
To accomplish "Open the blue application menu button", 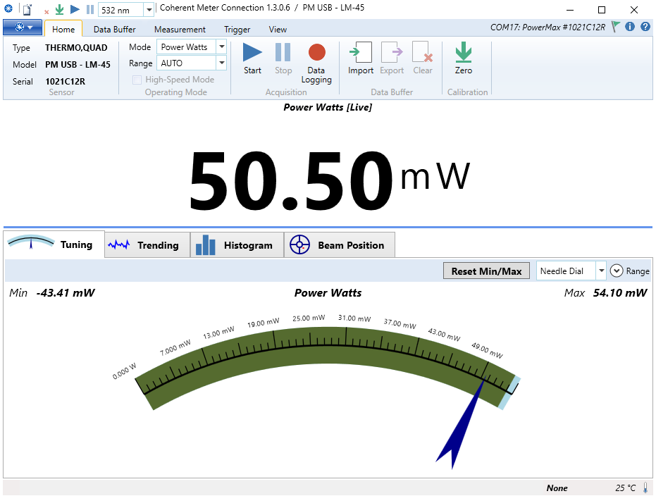I will pyautogui.click(x=22, y=27).
